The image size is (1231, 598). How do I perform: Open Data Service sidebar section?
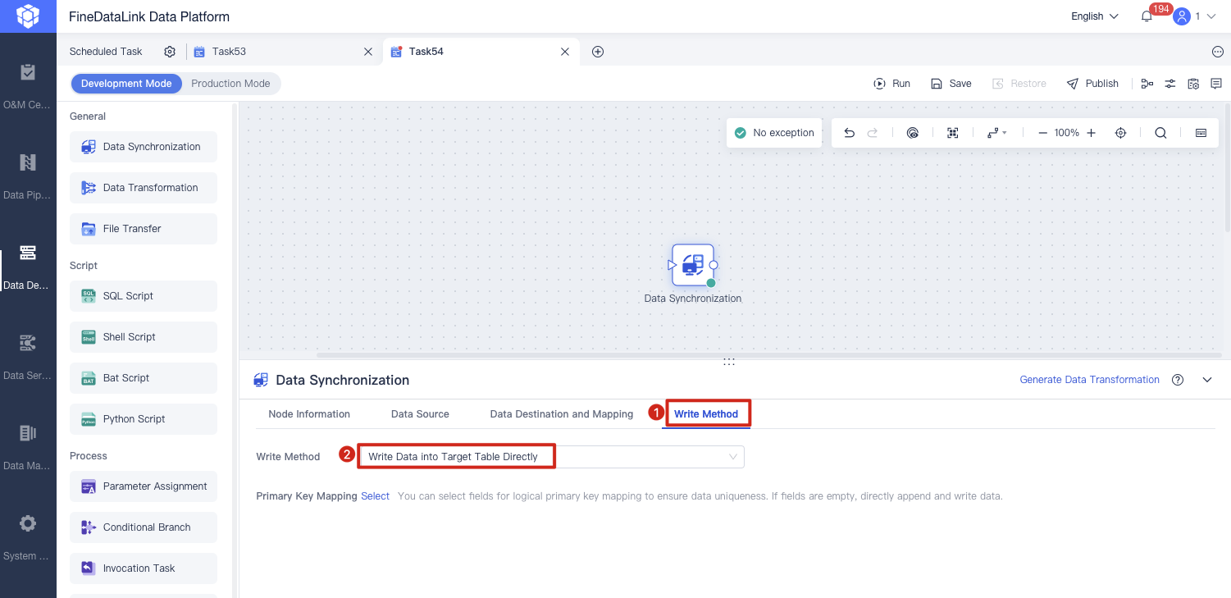click(28, 357)
